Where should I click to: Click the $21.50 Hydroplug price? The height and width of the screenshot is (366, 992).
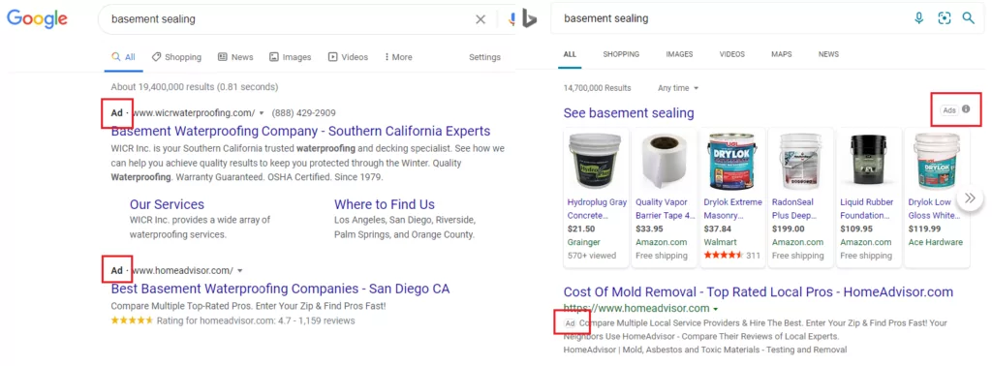click(x=581, y=229)
